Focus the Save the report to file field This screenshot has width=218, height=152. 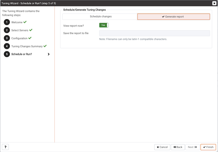[x=155, y=33]
